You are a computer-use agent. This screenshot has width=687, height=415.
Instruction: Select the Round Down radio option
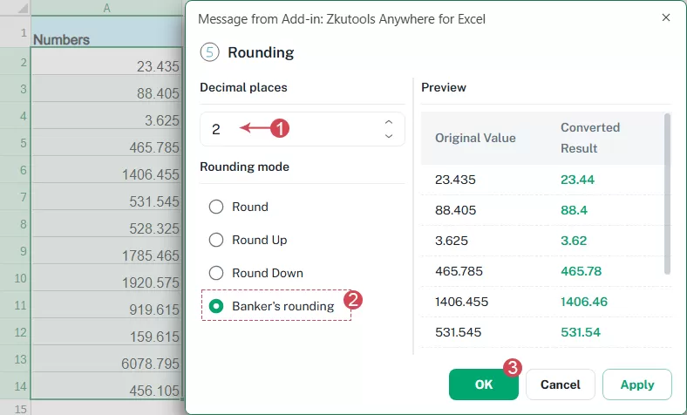click(216, 273)
